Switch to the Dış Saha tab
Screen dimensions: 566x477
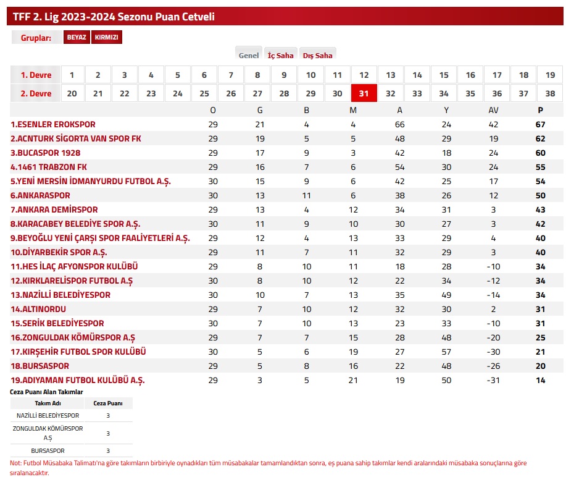[x=318, y=55]
